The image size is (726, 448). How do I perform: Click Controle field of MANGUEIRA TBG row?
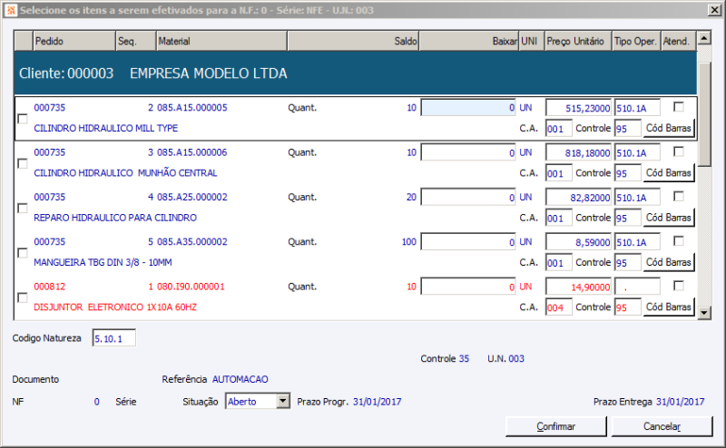[x=628, y=263]
